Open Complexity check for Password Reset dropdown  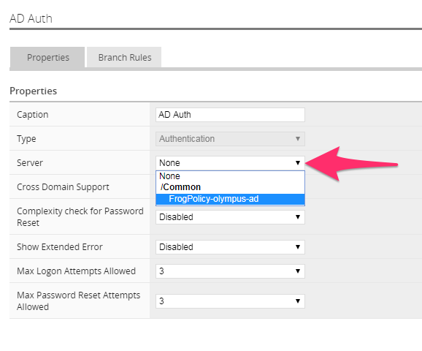click(x=230, y=217)
